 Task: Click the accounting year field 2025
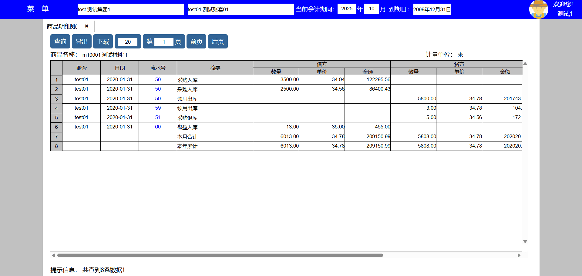pyautogui.click(x=347, y=9)
